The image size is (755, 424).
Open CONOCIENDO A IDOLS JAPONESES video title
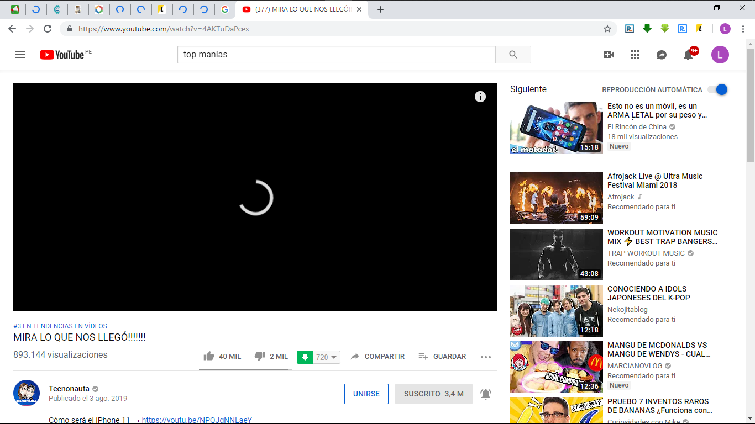tap(649, 293)
